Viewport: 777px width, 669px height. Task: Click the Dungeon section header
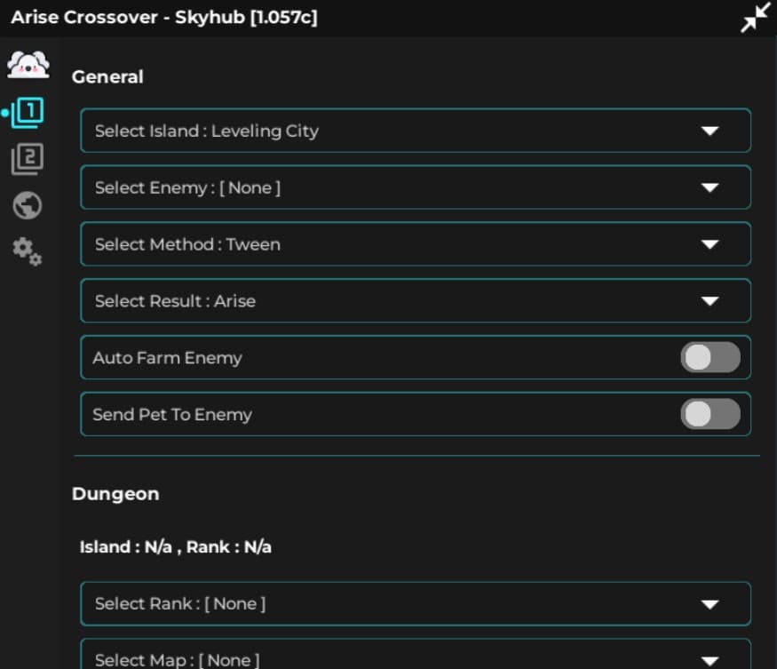click(115, 494)
